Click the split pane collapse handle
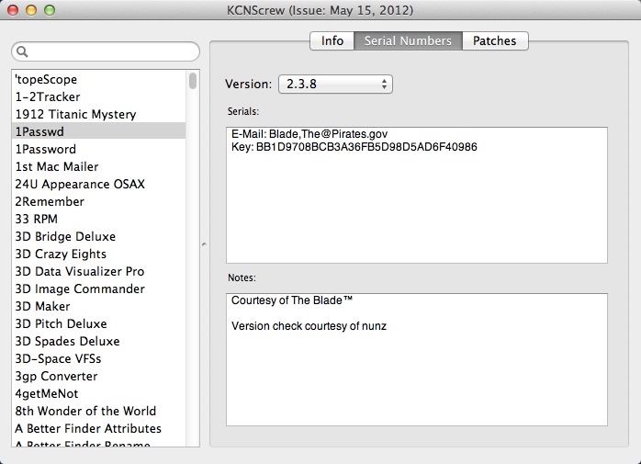Viewport: 641px width, 464px height. (x=204, y=244)
